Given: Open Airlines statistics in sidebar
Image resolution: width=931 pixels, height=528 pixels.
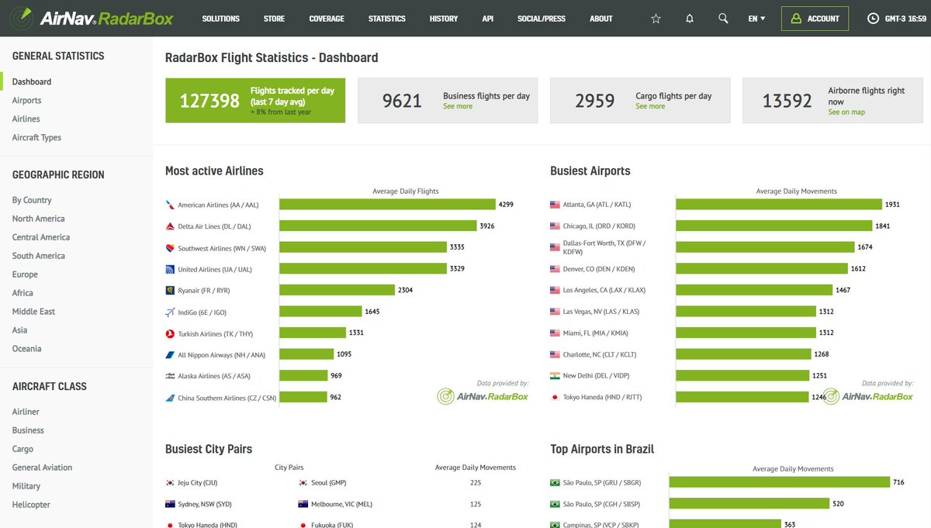Looking at the screenshot, I should click(26, 119).
